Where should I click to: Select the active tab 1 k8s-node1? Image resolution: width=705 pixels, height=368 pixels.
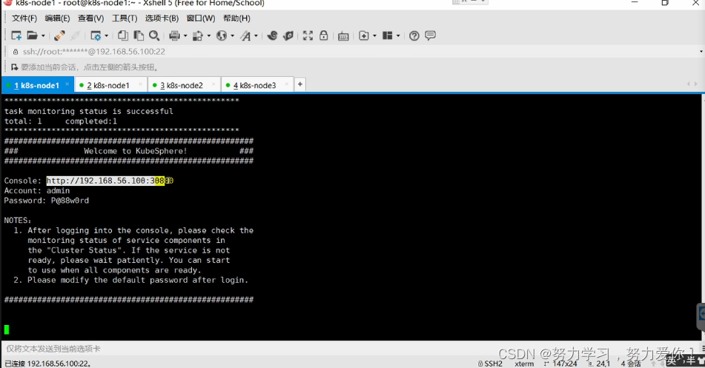(x=36, y=85)
